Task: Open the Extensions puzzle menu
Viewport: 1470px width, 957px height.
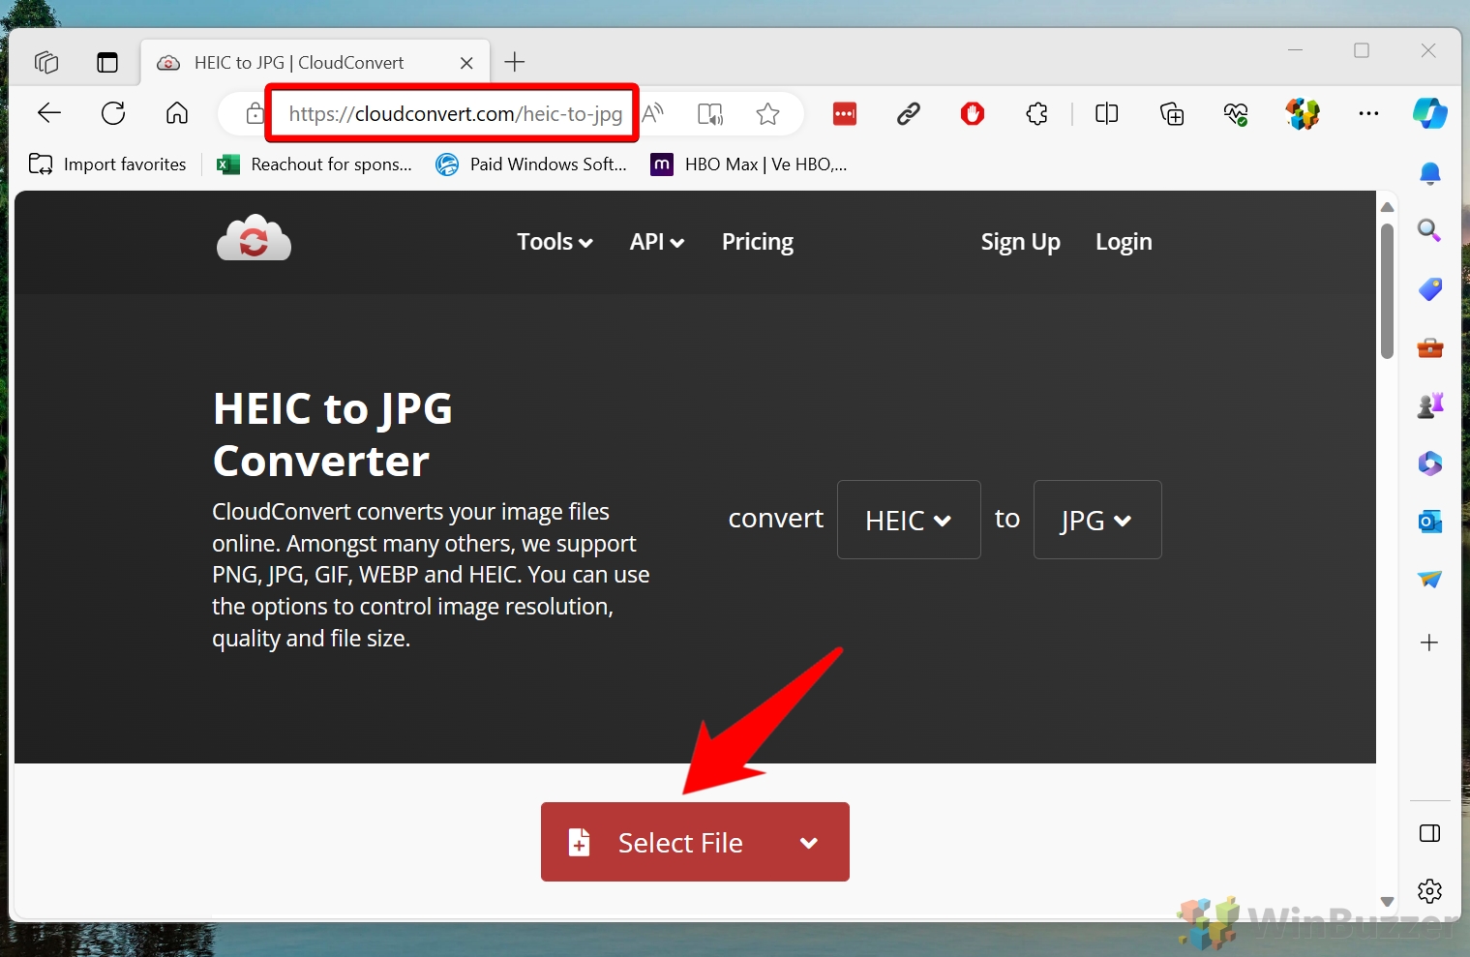Action: [1037, 114]
